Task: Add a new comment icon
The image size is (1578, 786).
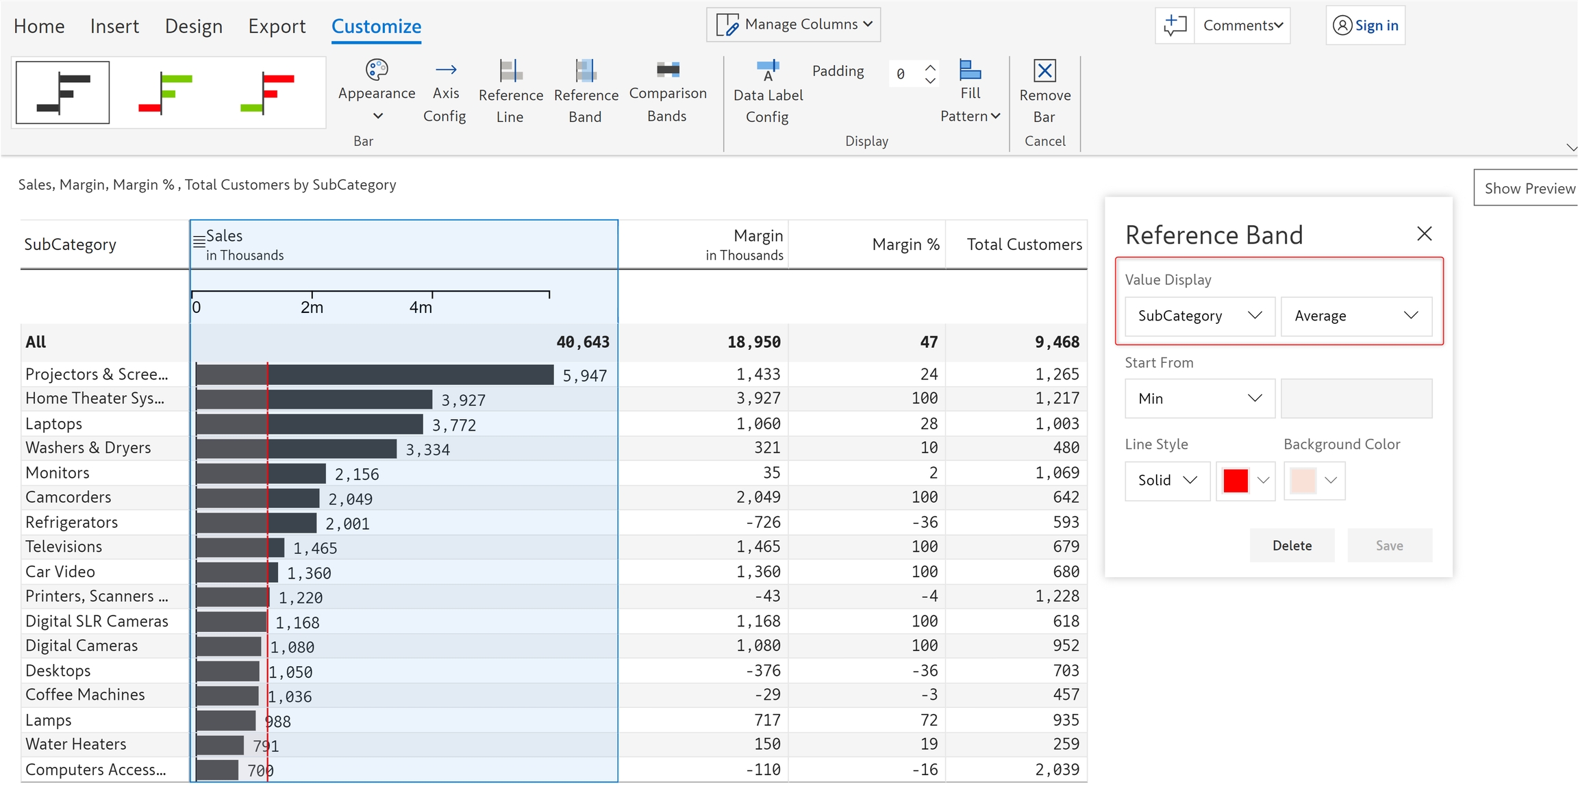Action: [x=1175, y=25]
